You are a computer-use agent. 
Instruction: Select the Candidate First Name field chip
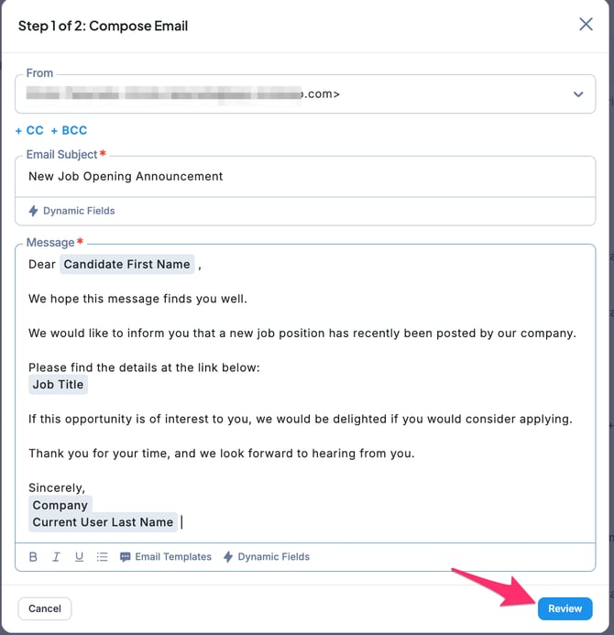click(127, 265)
